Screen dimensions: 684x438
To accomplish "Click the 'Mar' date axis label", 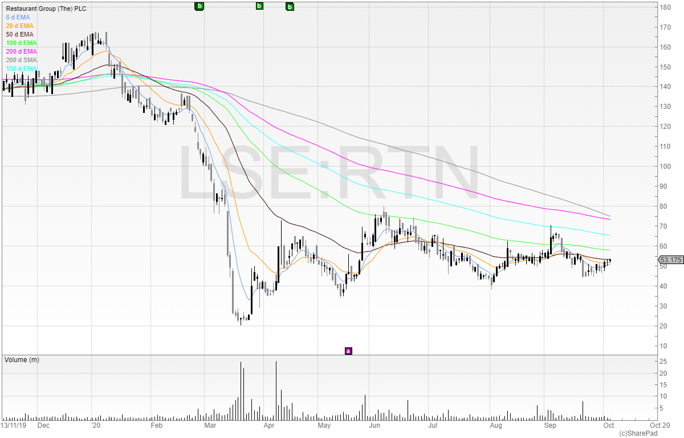I will (210, 425).
